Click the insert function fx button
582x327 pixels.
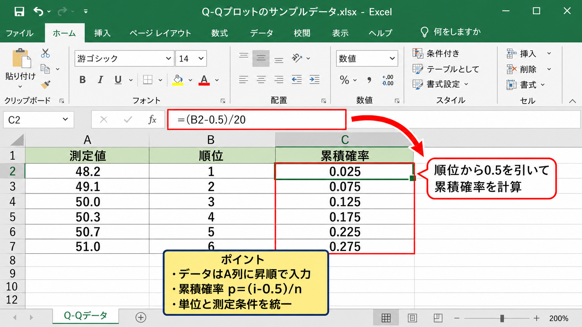[152, 120]
